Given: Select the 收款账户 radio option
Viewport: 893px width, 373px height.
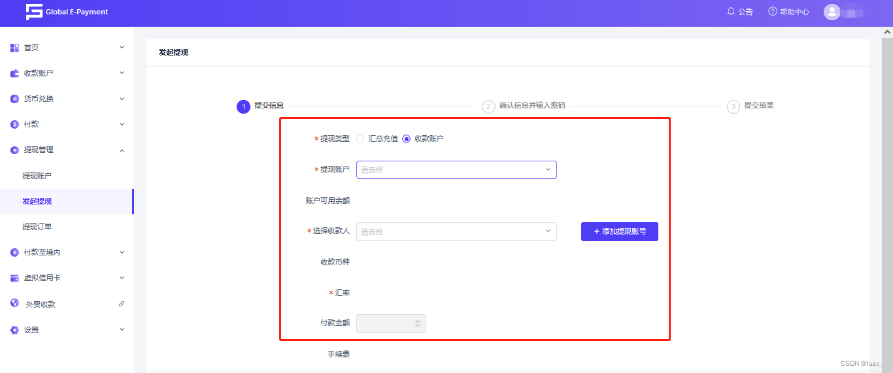Looking at the screenshot, I should 406,138.
